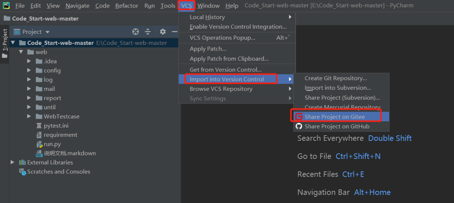Click the Ctrl+Shift+N shortcut hint

tap(358, 157)
